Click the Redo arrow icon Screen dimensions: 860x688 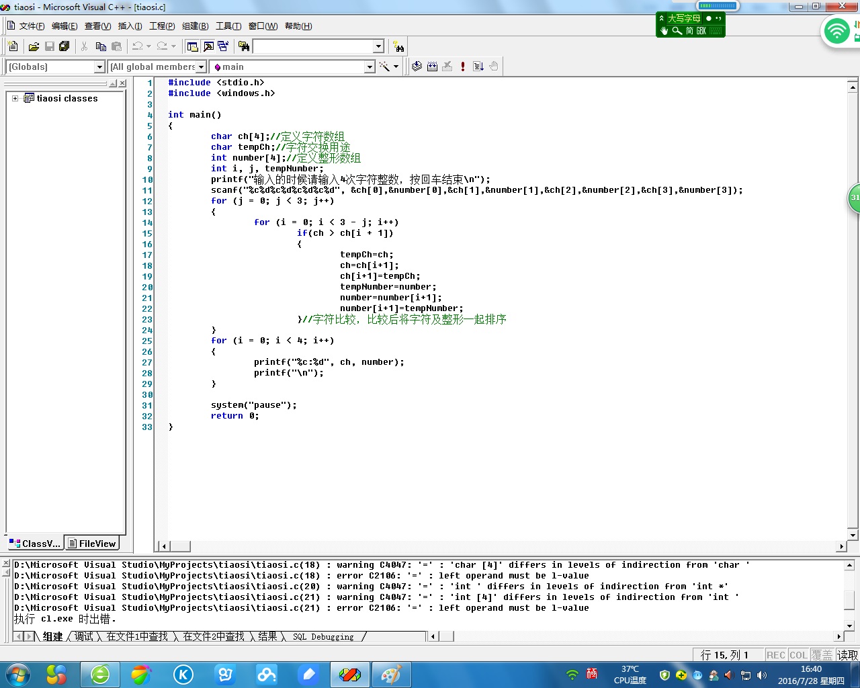pyautogui.click(x=162, y=46)
